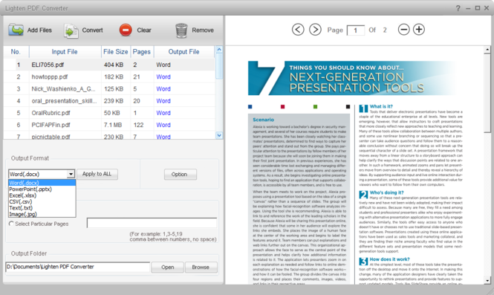Click the PDF page preview thumbnail header

352,78
